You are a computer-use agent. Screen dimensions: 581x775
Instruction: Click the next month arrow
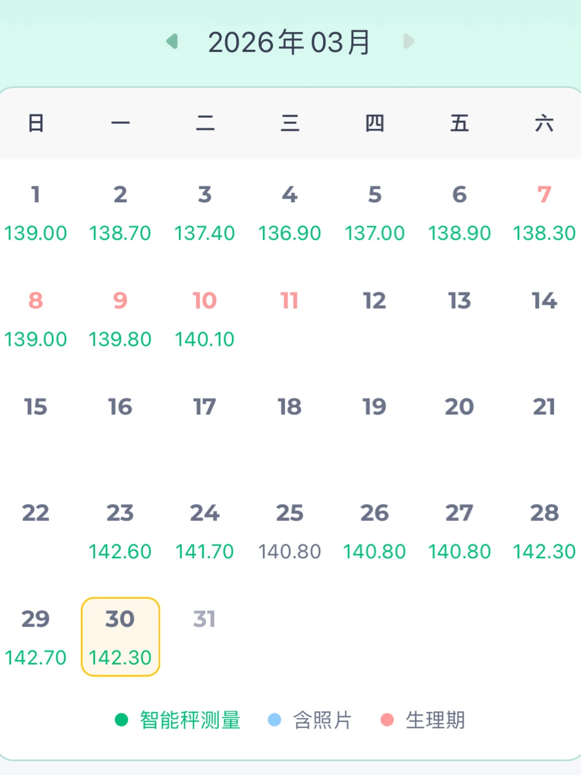pos(409,41)
